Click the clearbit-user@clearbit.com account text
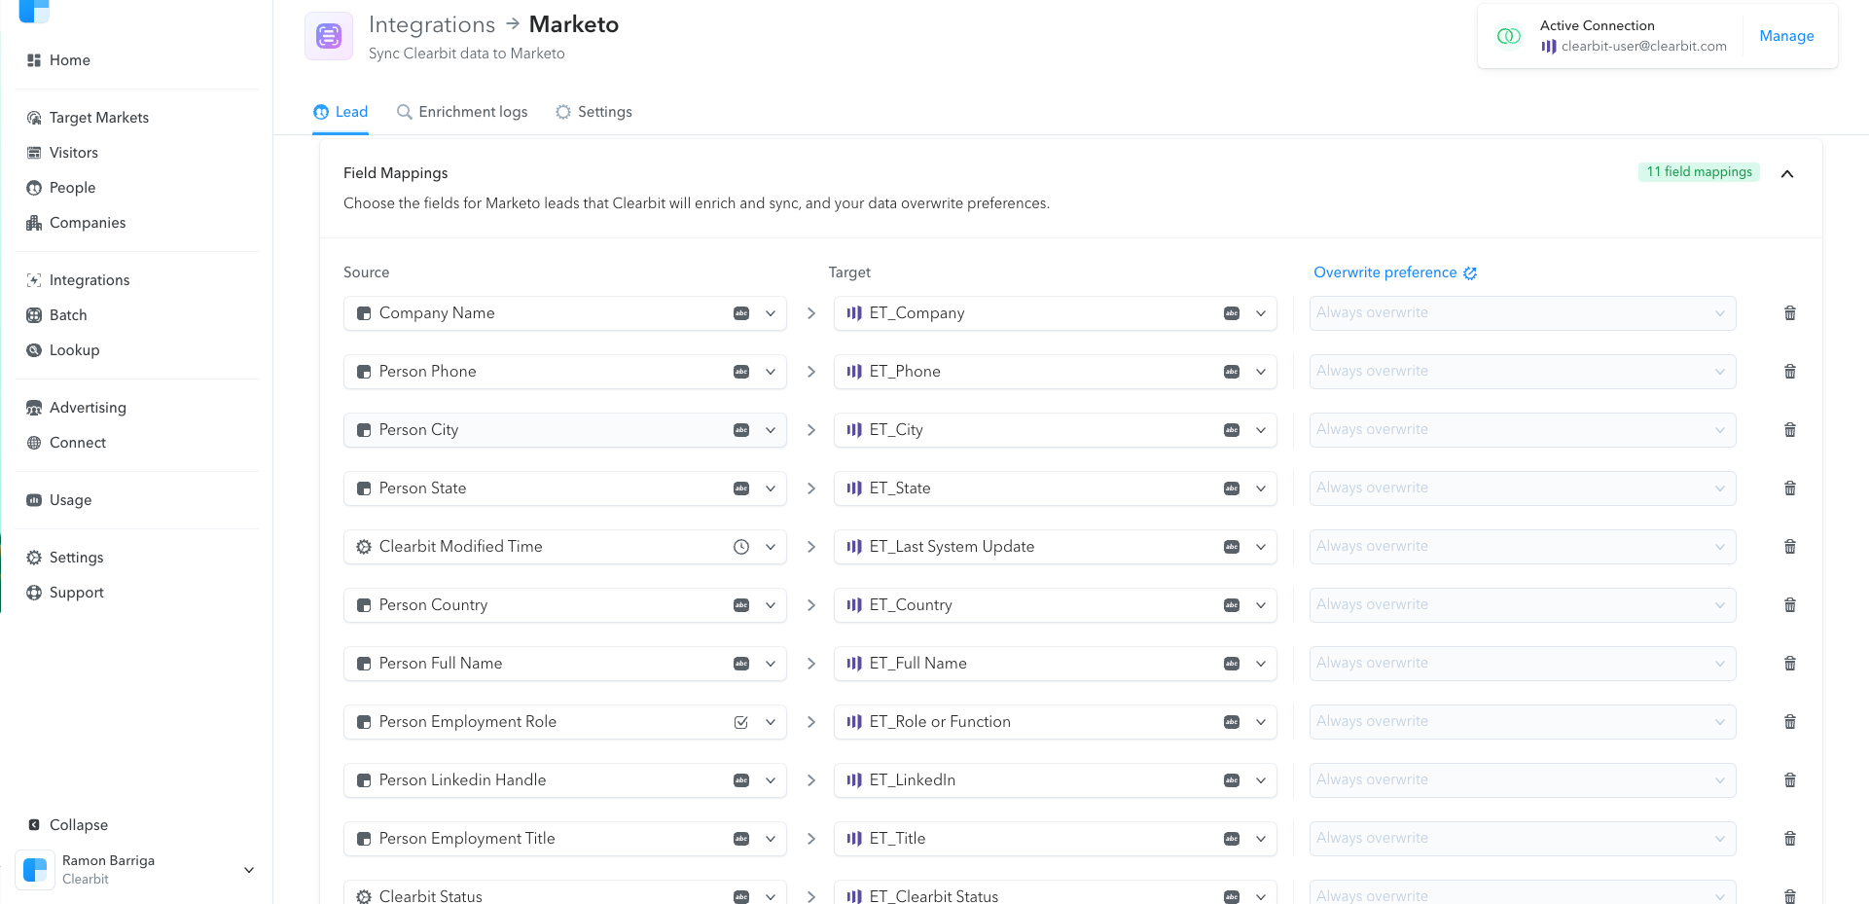This screenshot has height=904, width=1869. pyautogui.click(x=1644, y=46)
